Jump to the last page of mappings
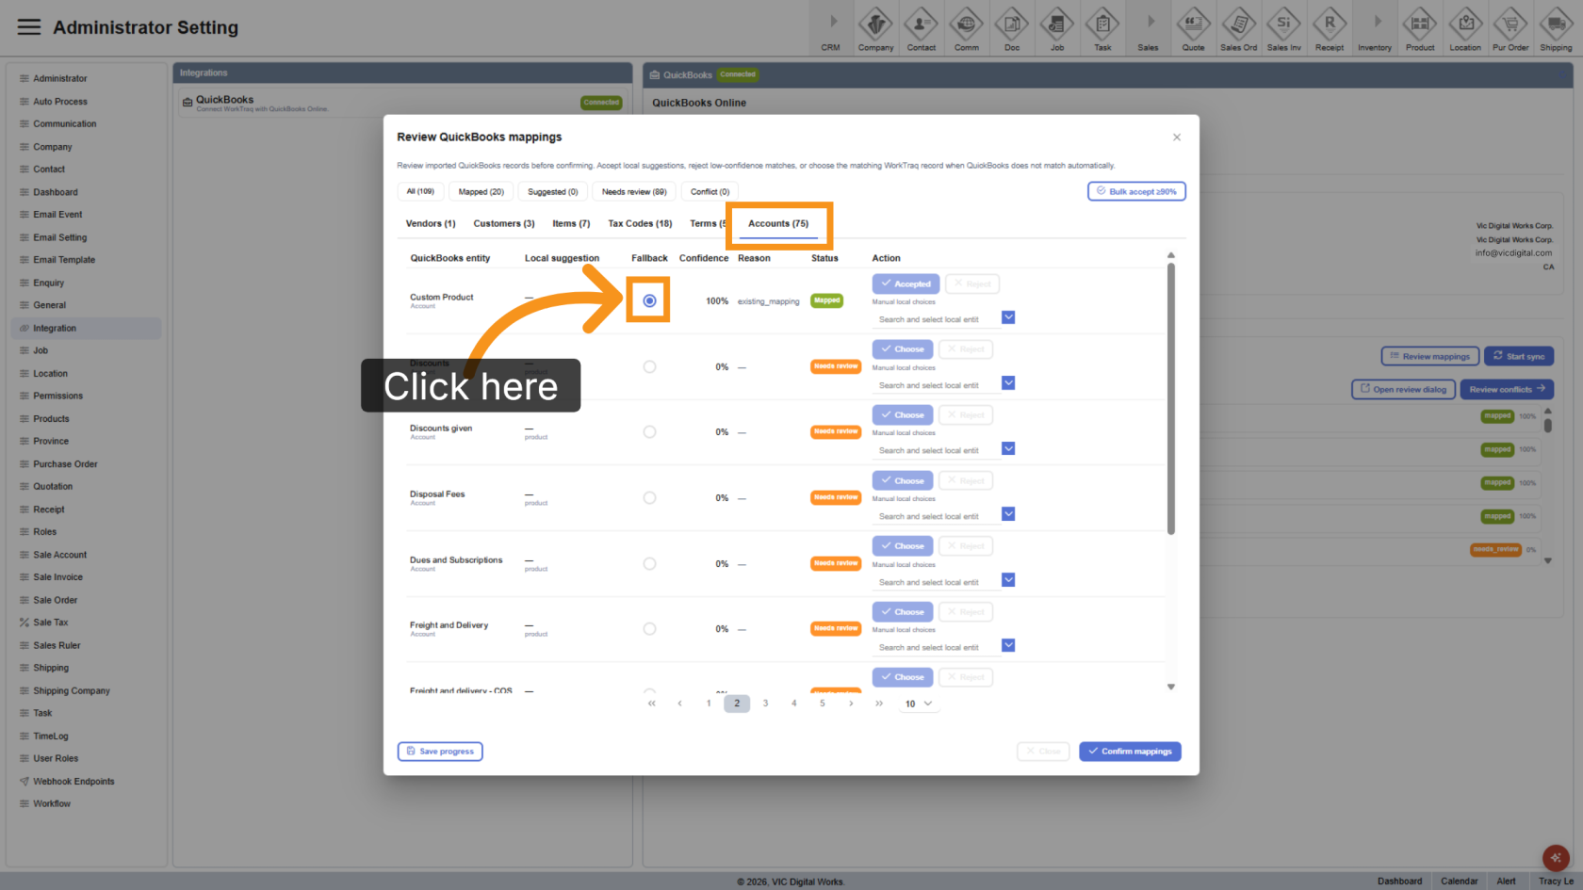 [x=879, y=704]
